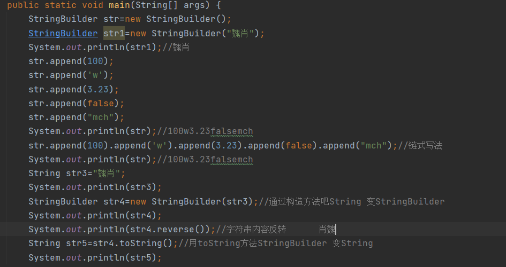506x267 pixels.
Task: Click the toString() method call
Action: (146, 243)
